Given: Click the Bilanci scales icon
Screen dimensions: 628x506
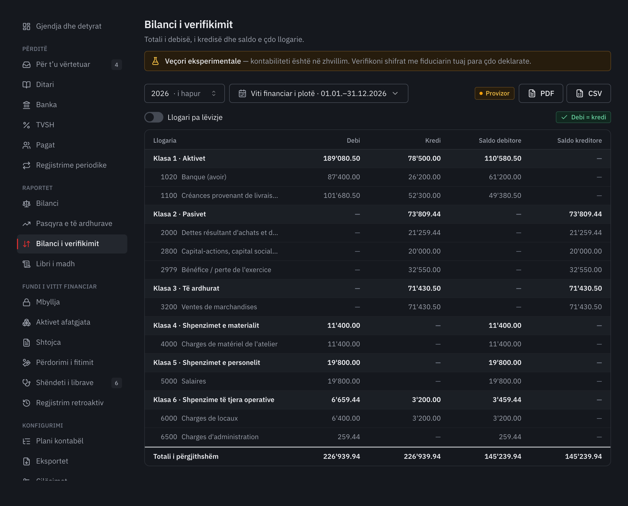Looking at the screenshot, I should pyautogui.click(x=27, y=203).
